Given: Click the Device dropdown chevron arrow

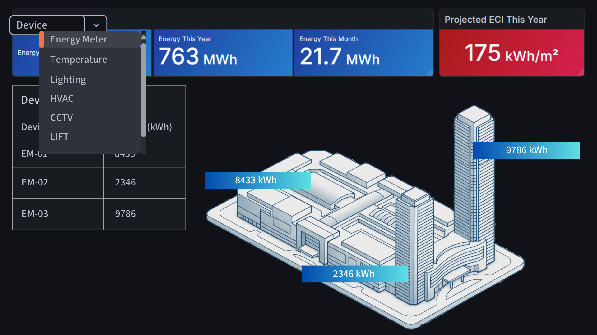Looking at the screenshot, I should tap(96, 25).
